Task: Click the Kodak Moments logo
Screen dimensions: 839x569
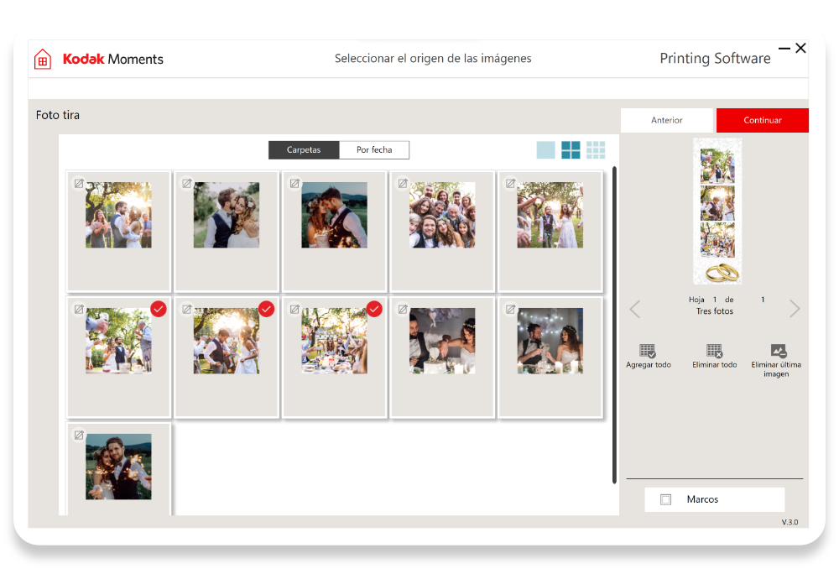Action: pos(113,59)
